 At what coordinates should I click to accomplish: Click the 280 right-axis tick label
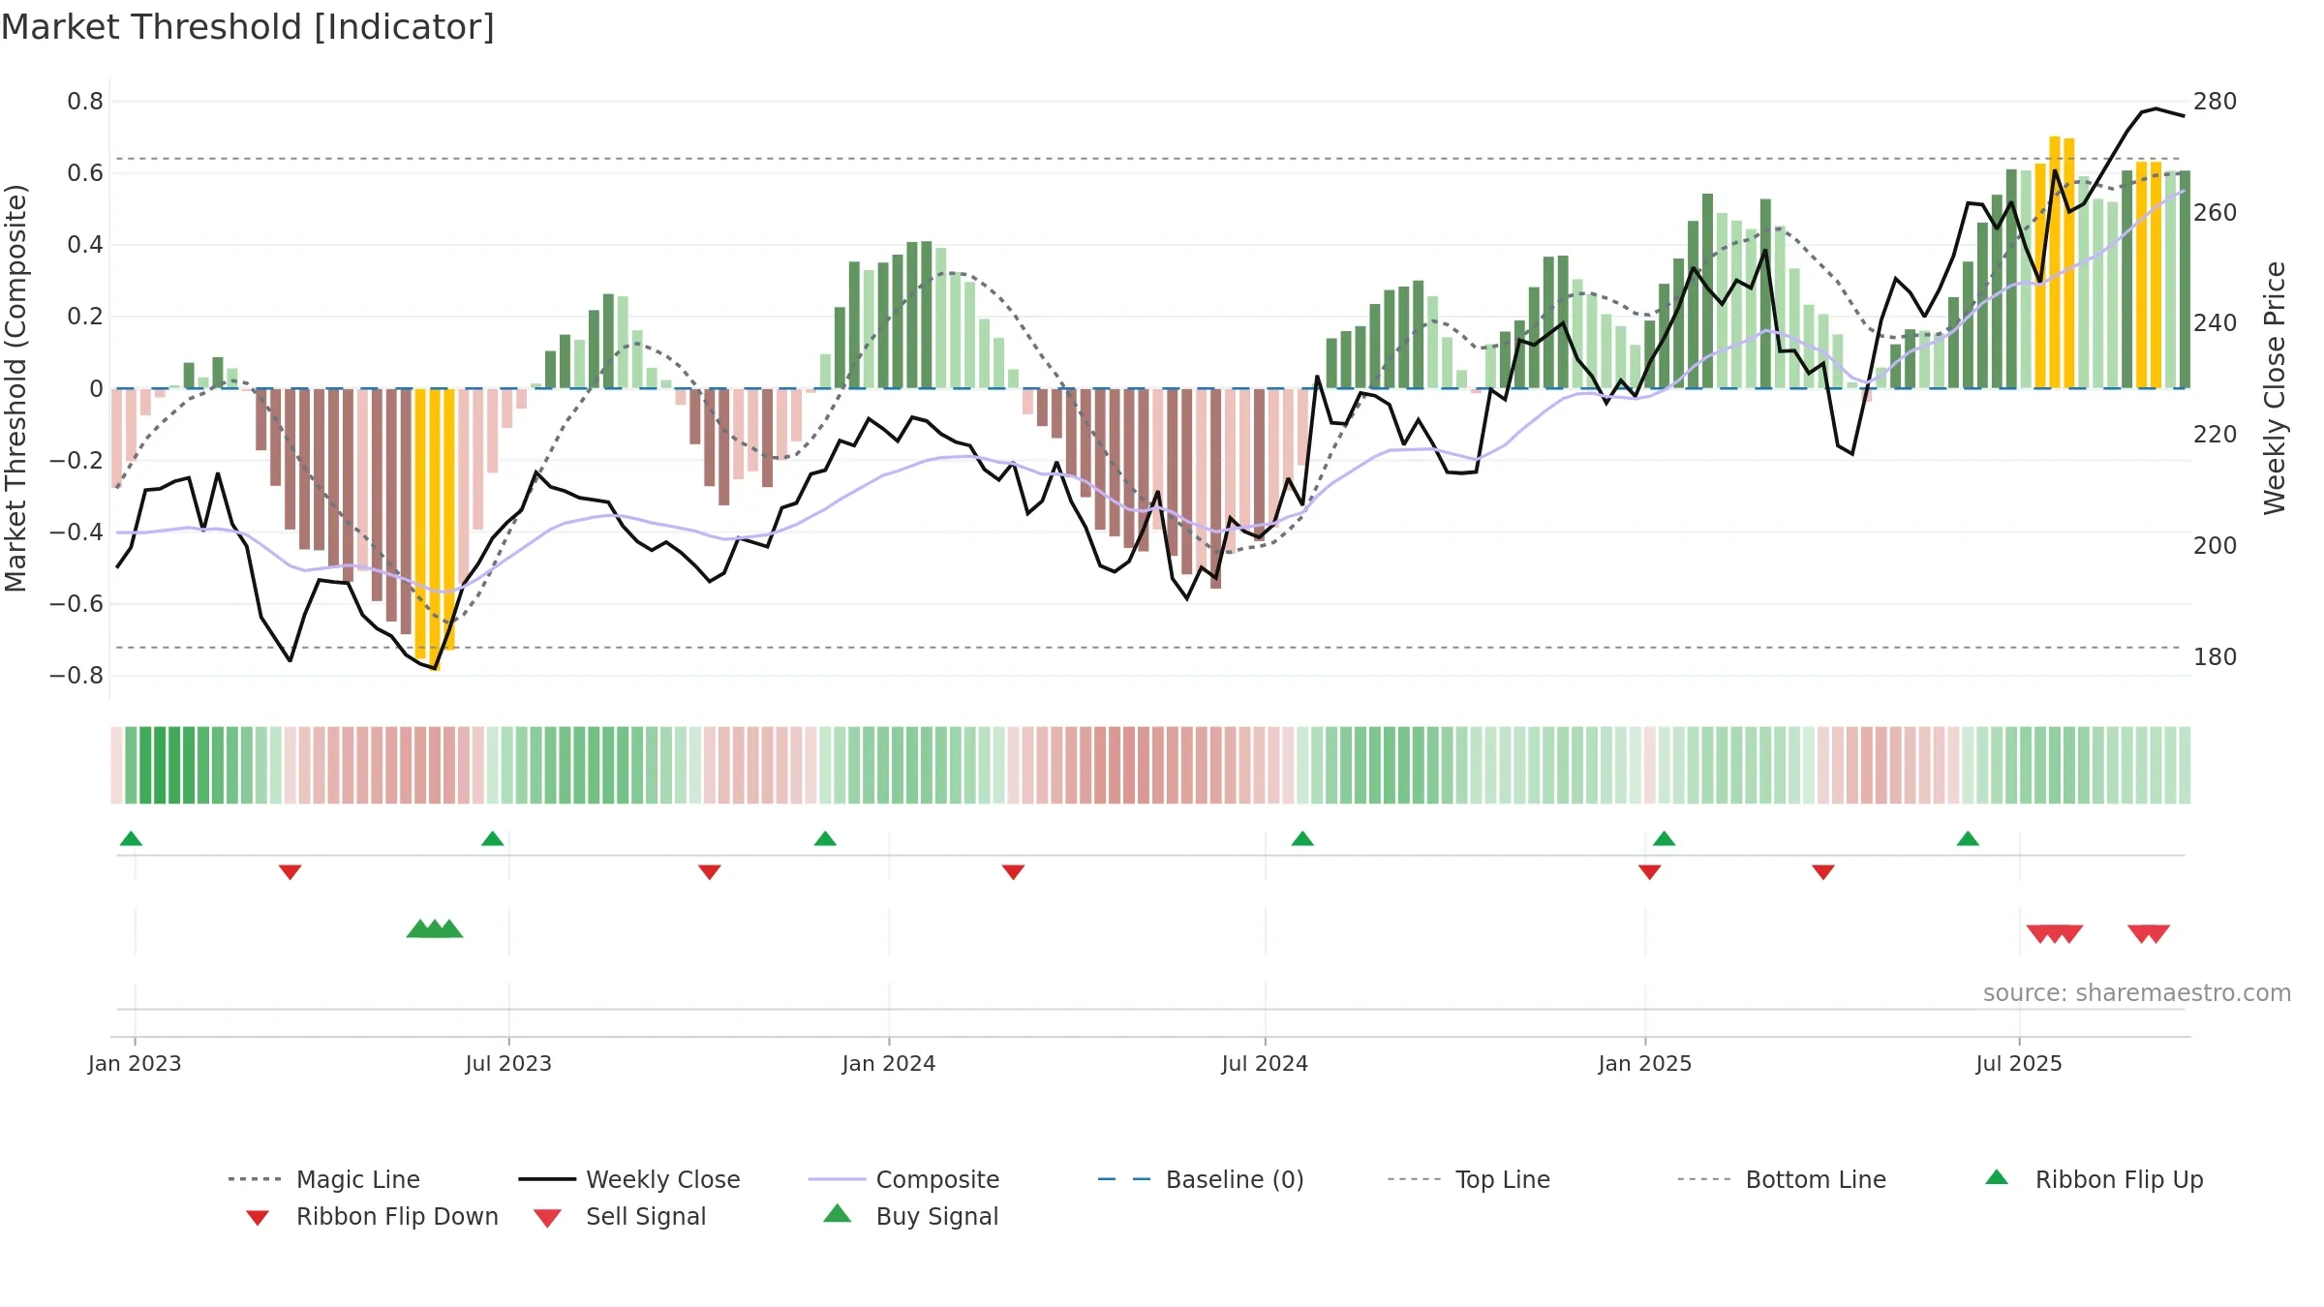click(x=2215, y=102)
